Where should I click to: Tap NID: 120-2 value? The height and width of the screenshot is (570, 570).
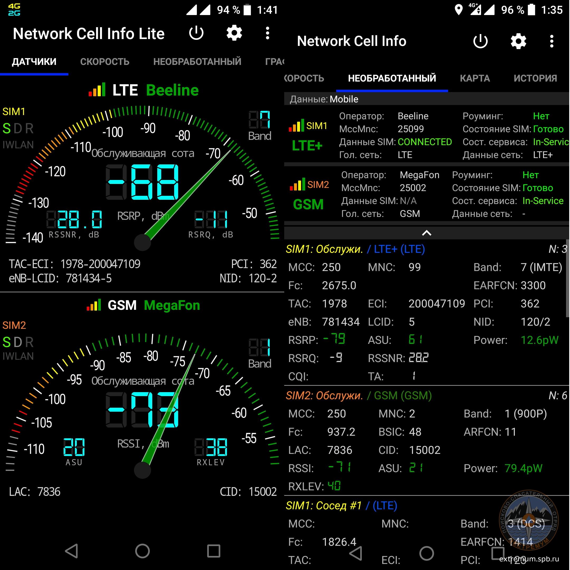pyautogui.click(x=248, y=278)
